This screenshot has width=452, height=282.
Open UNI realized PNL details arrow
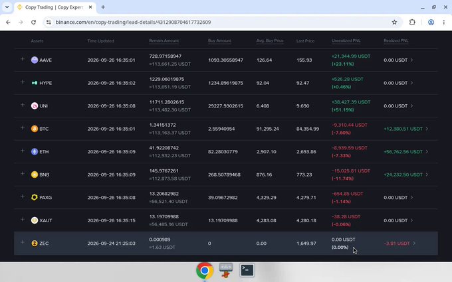click(x=411, y=106)
